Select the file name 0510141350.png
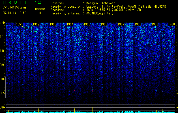This screenshot has width=178, height=113. tap(14, 7)
